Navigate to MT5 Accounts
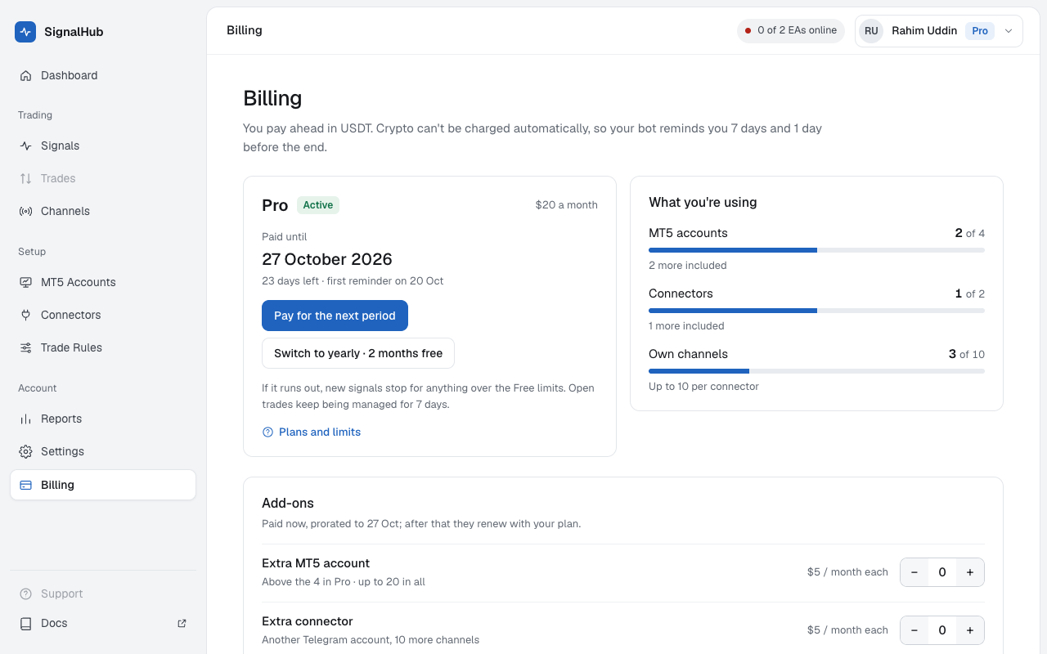The width and height of the screenshot is (1047, 654). [103, 282]
